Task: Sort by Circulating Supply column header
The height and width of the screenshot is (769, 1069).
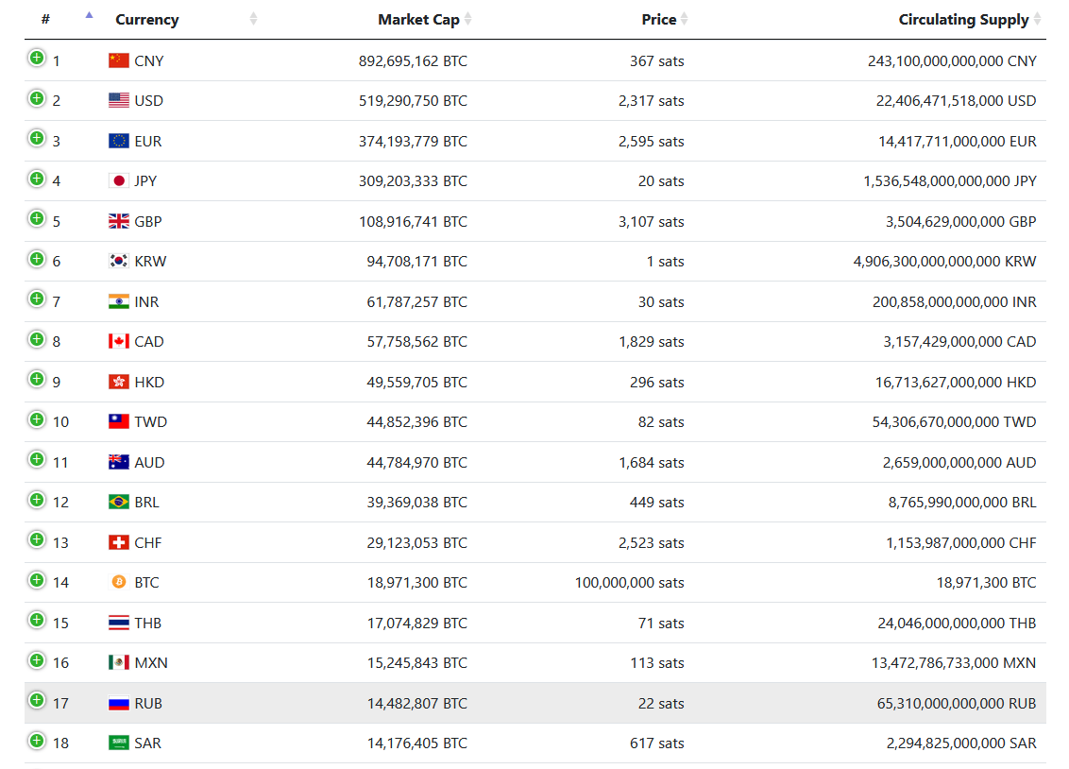Action: pos(963,20)
